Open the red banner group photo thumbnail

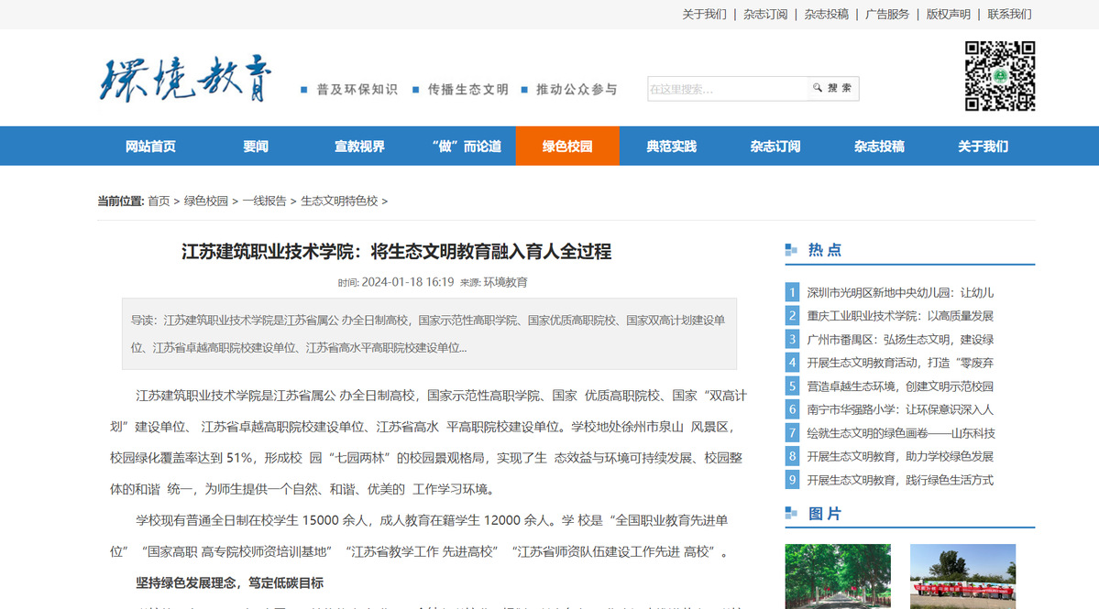click(962, 576)
